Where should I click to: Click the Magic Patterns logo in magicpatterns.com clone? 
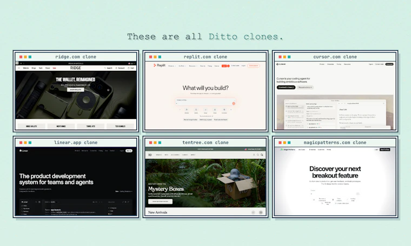288,150
